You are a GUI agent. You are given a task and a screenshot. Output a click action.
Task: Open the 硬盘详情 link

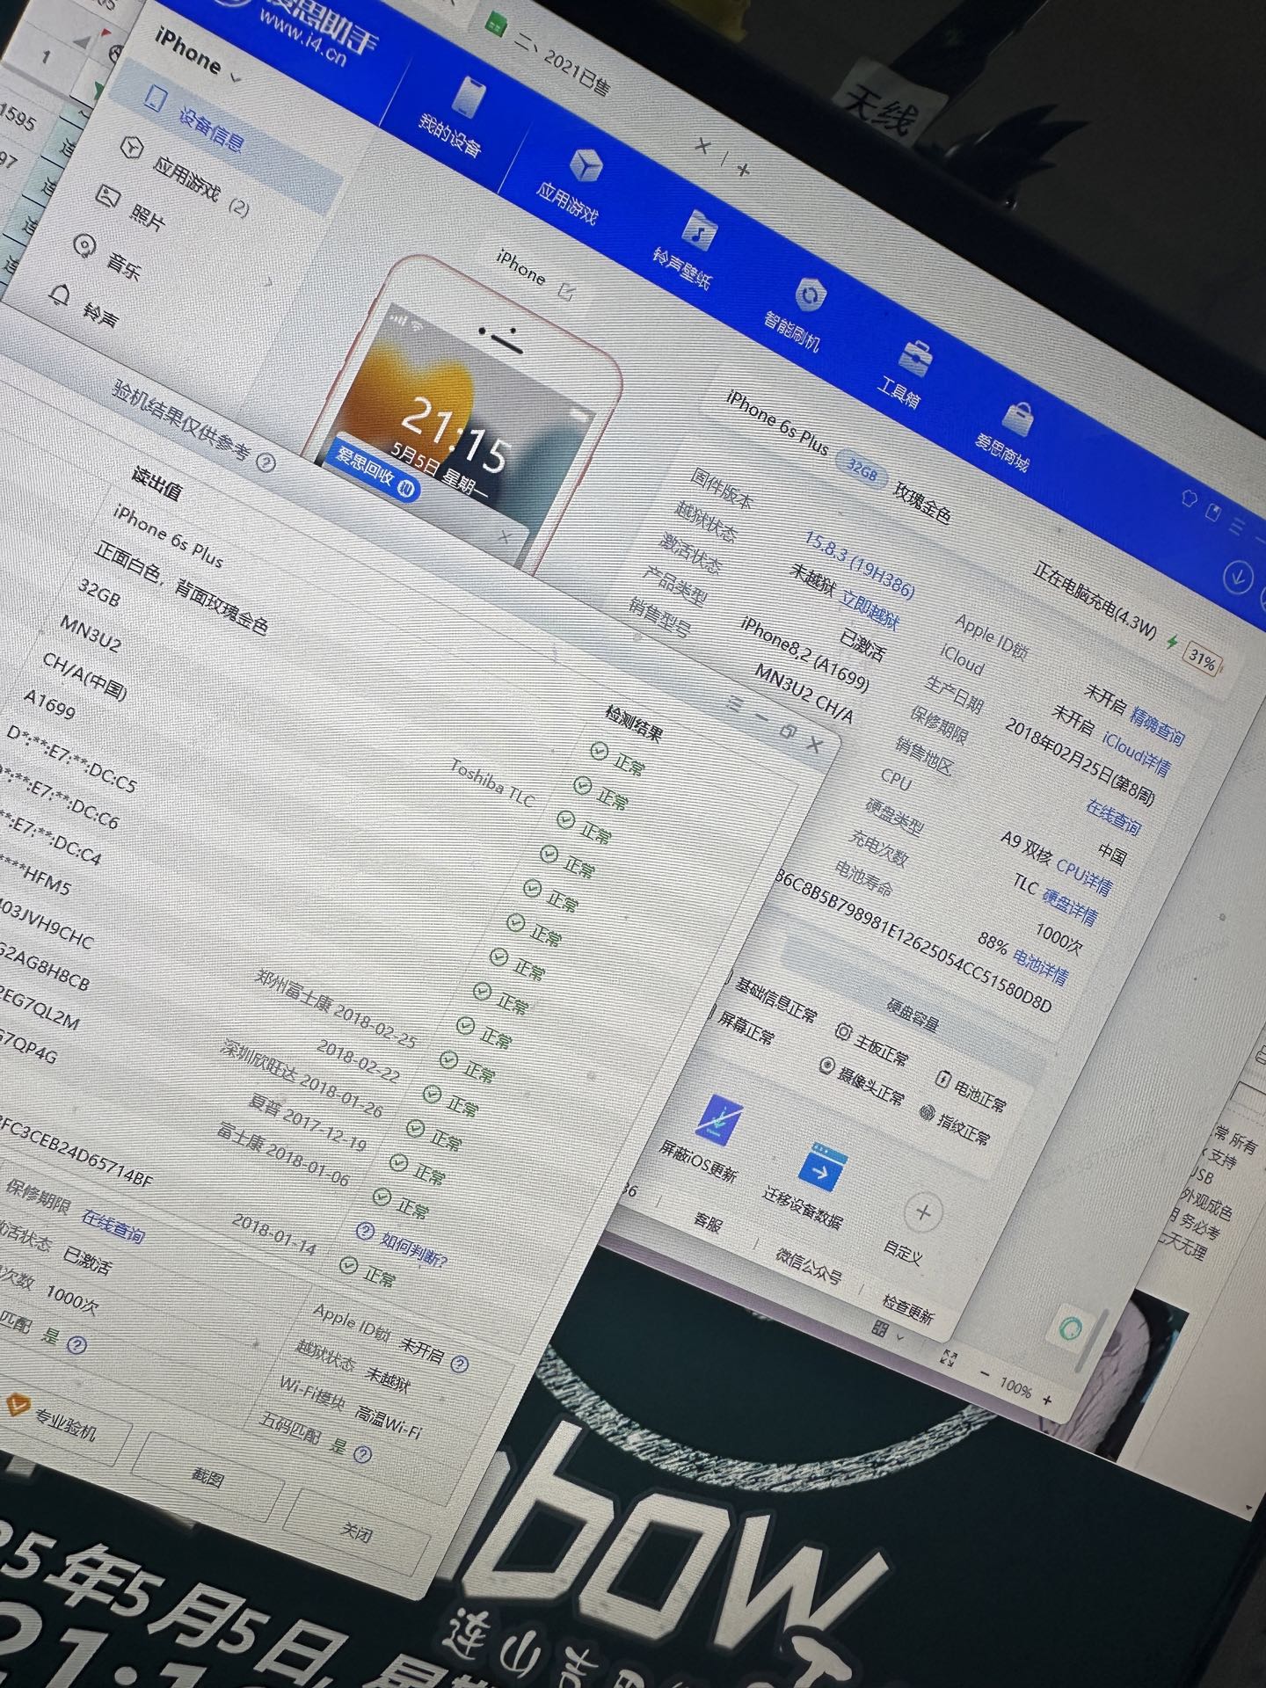click(1069, 906)
